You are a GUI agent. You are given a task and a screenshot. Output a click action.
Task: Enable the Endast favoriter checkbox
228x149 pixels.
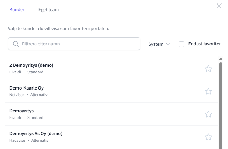click(x=181, y=44)
